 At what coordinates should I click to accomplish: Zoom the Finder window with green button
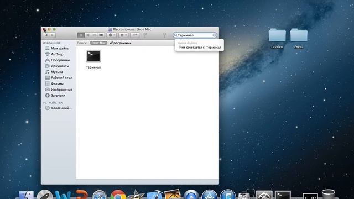point(54,29)
